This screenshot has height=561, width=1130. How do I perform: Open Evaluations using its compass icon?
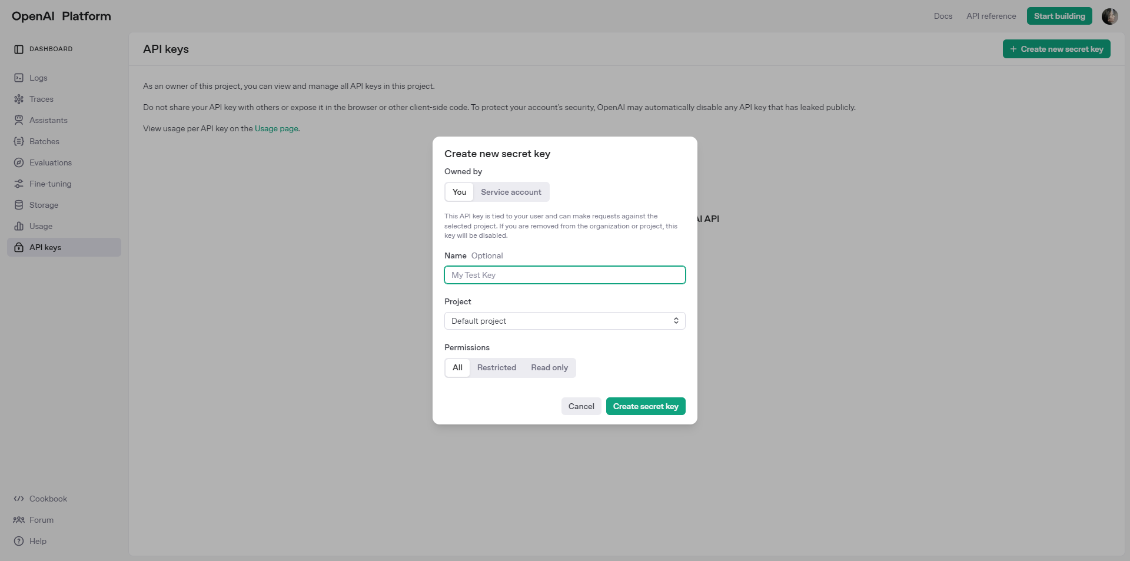coord(19,162)
